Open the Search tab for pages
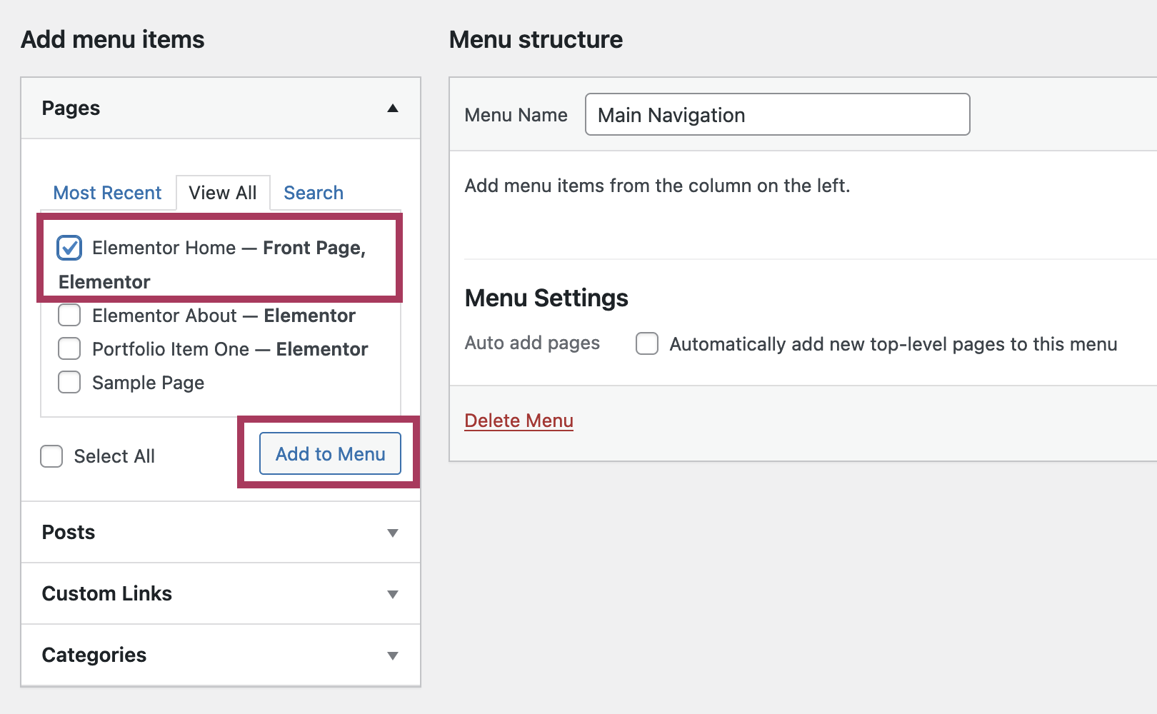 click(x=314, y=193)
